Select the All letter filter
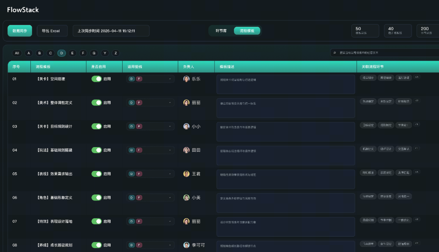 (x=17, y=53)
